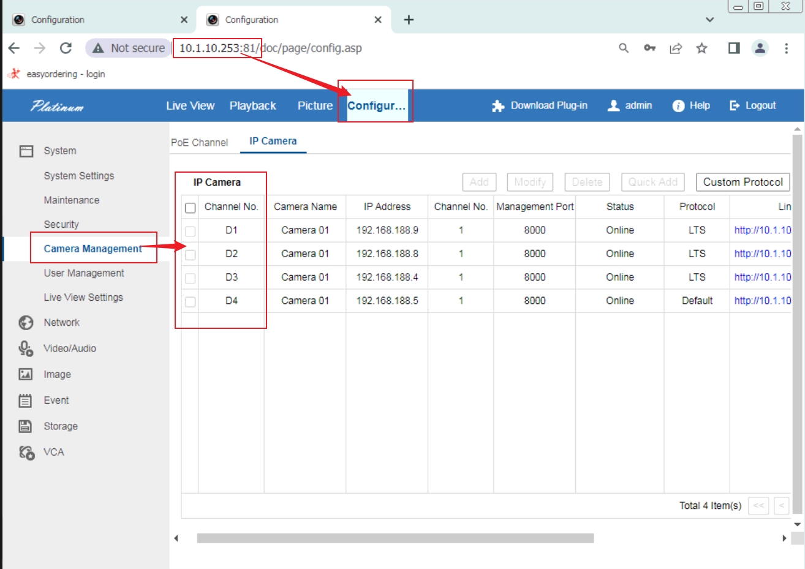The height and width of the screenshot is (569, 805).
Task: Open the link for camera D1
Action: (763, 230)
